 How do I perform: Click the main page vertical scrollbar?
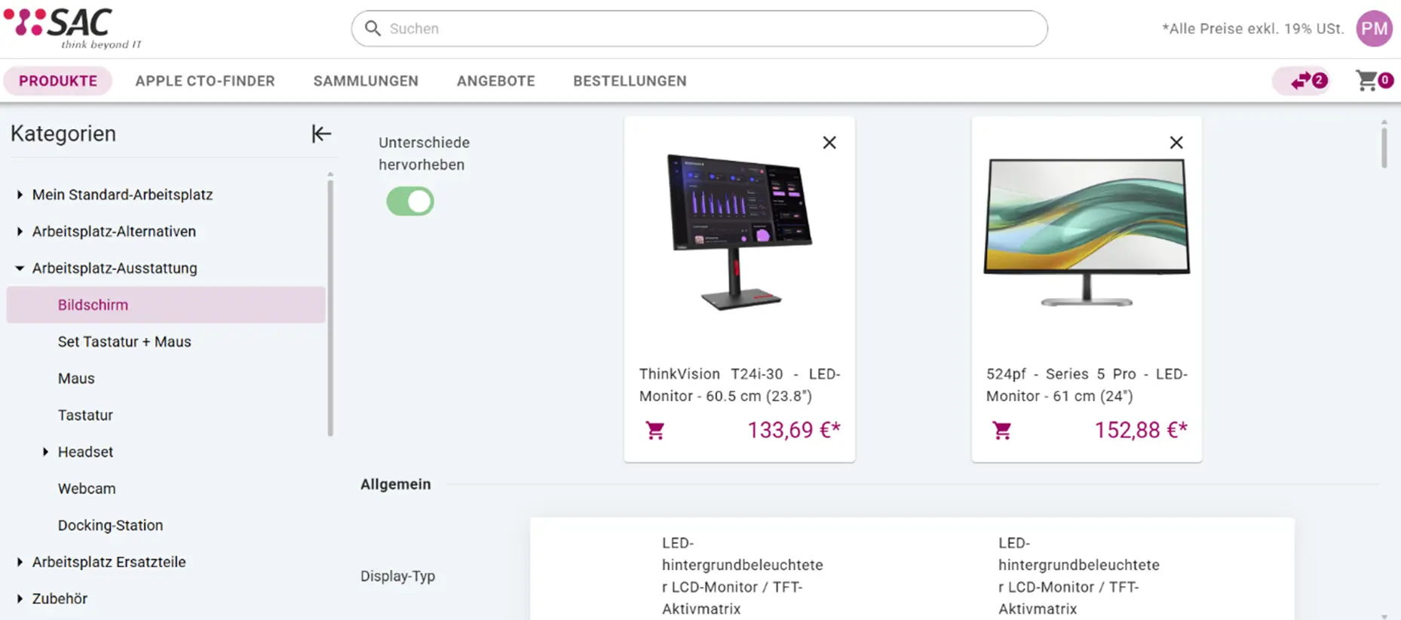(x=1384, y=147)
